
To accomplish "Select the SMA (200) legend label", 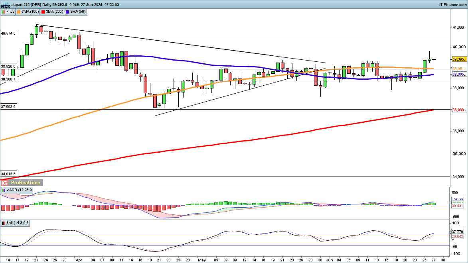I will (x=54, y=12).
